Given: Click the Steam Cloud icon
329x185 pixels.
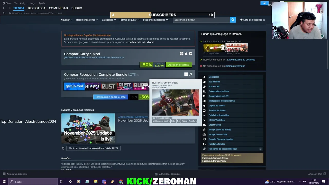Looking at the screenshot, I should click(x=204, y=125).
